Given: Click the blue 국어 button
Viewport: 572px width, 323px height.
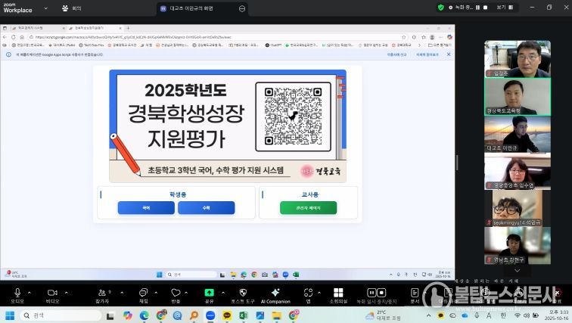Looking at the screenshot, I should pos(145,207).
